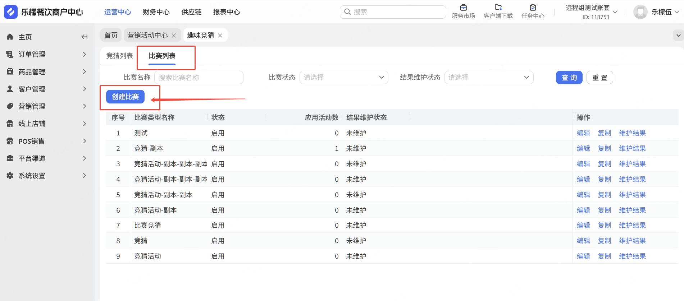Screen dimensions: 684x301
Task: Open the 报表中心 menu
Action: pyautogui.click(x=227, y=12)
